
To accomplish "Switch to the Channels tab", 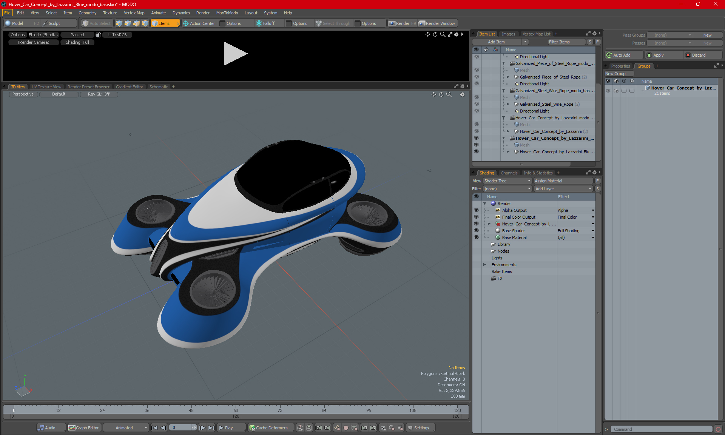I will [509, 173].
